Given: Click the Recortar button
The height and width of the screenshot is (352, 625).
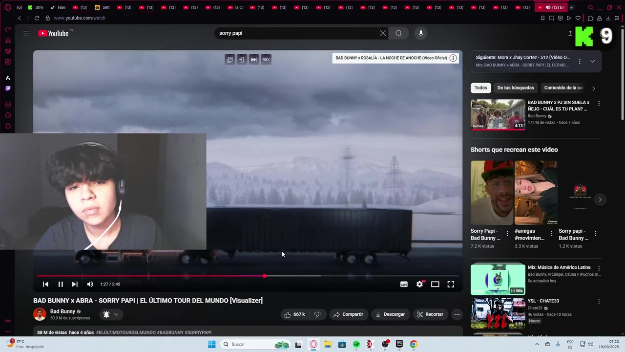Looking at the screenshot, I should point(430,314).
